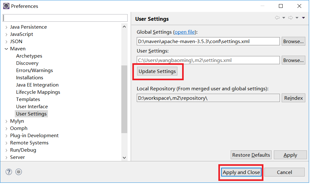311x185 pixels.
Task: Open the help question mark icon
Action: pyautogui.click(x=9, y=172)
